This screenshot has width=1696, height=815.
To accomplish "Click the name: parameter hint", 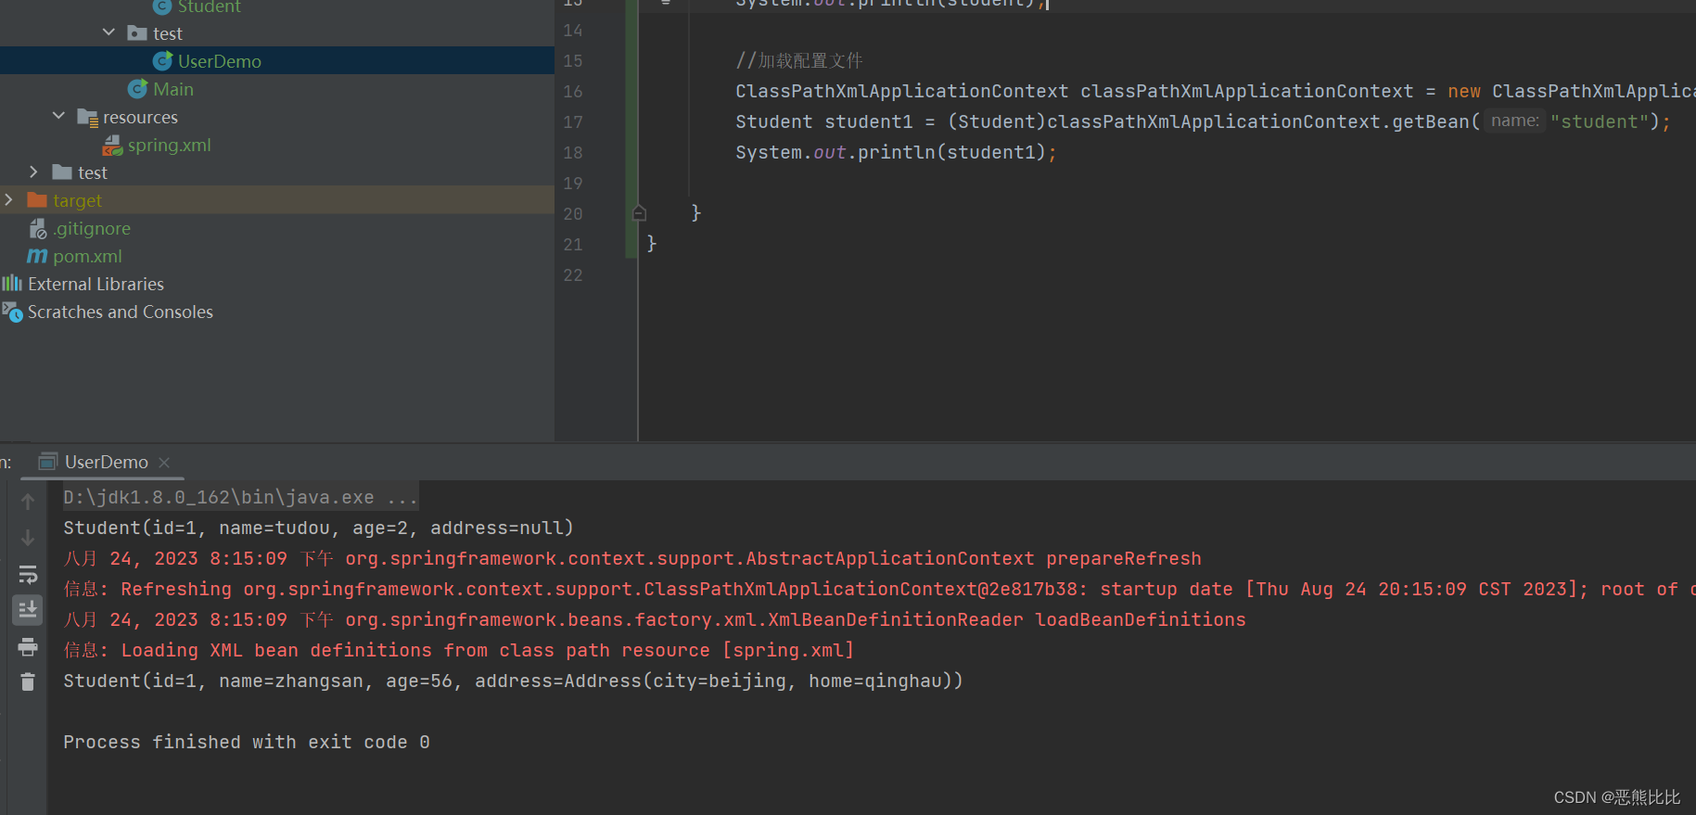I will pyautogui.click(x=1515, y=121).
